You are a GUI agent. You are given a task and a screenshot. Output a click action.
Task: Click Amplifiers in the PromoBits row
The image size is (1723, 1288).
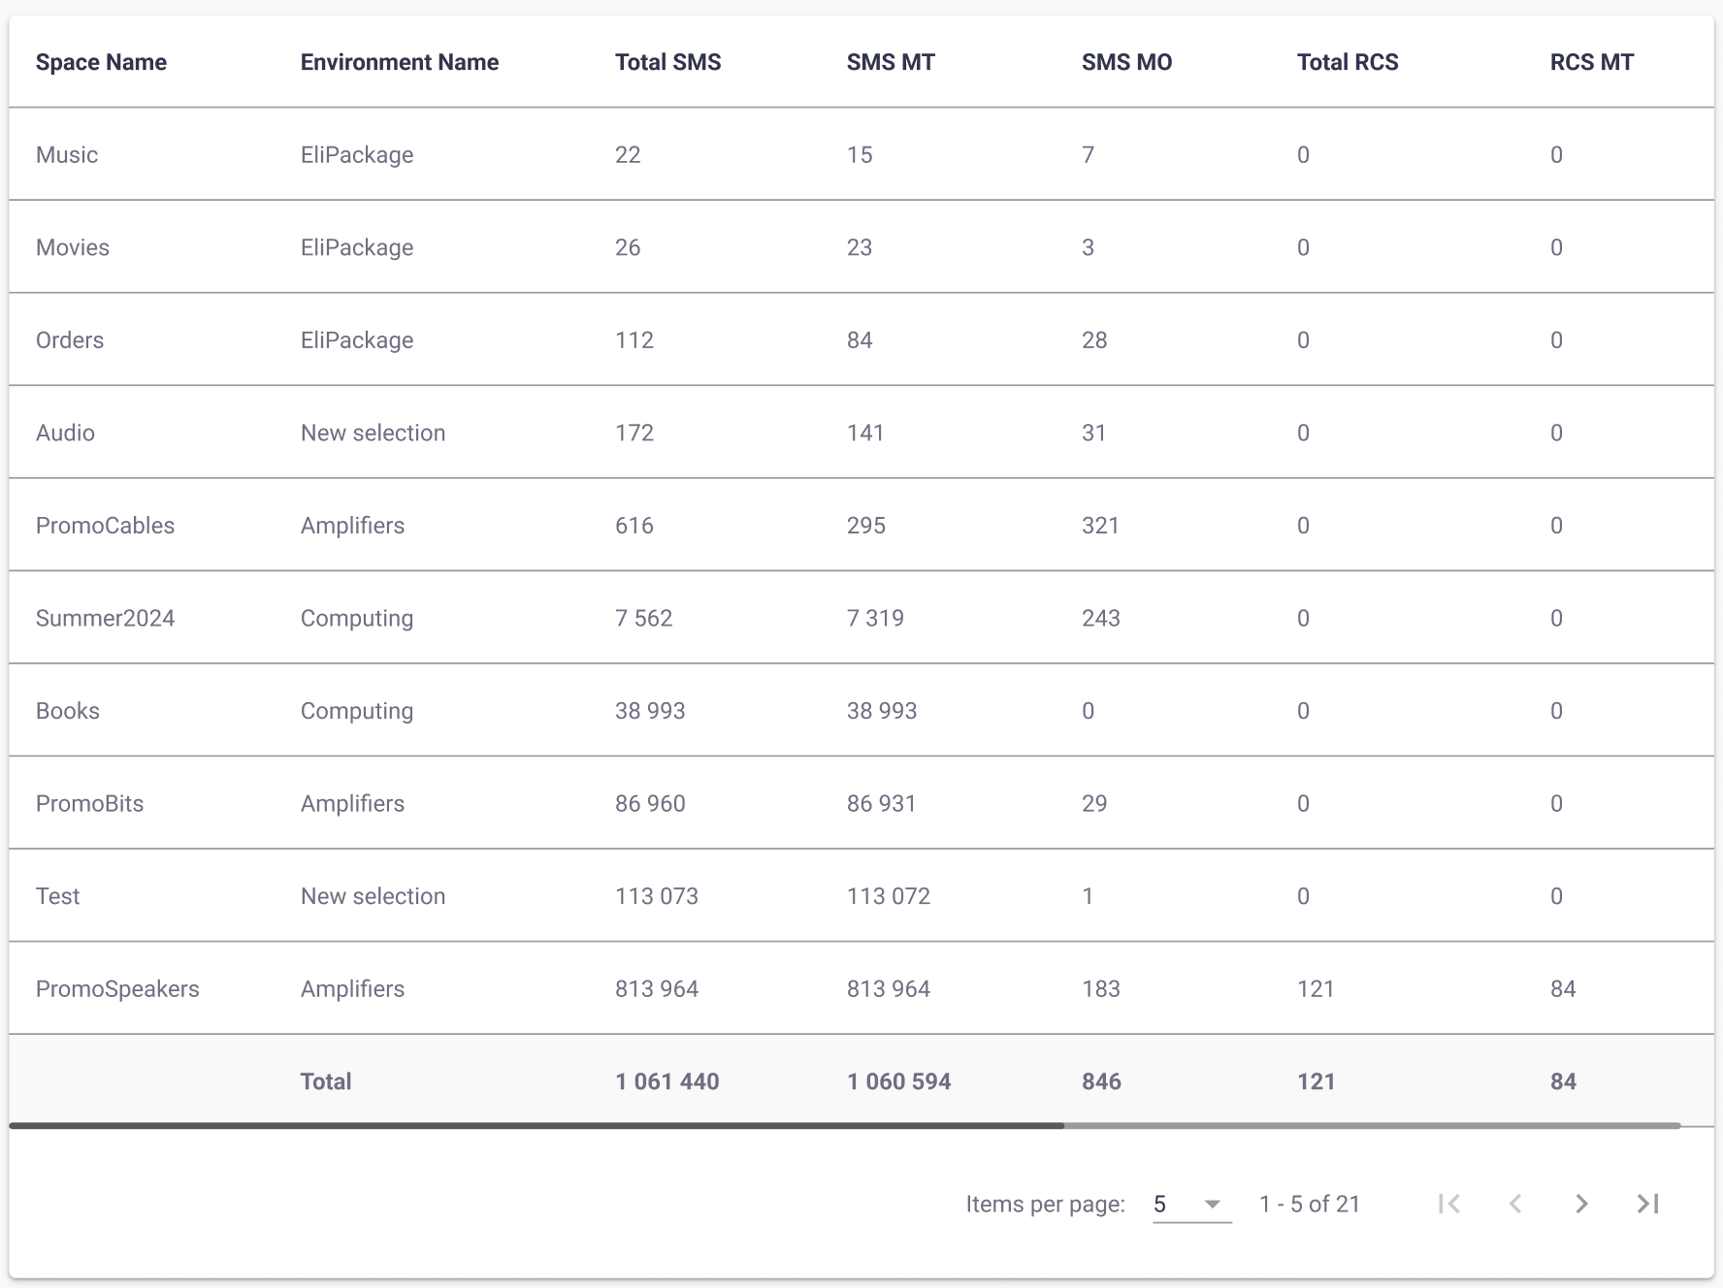click(x=352, y=803)
